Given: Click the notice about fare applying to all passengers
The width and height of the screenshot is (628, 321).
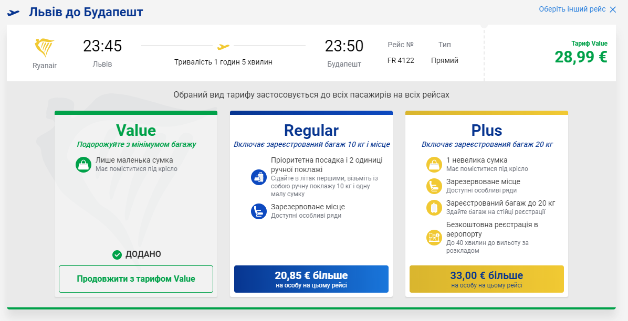Looking at the screenshot, I should 311,95.
